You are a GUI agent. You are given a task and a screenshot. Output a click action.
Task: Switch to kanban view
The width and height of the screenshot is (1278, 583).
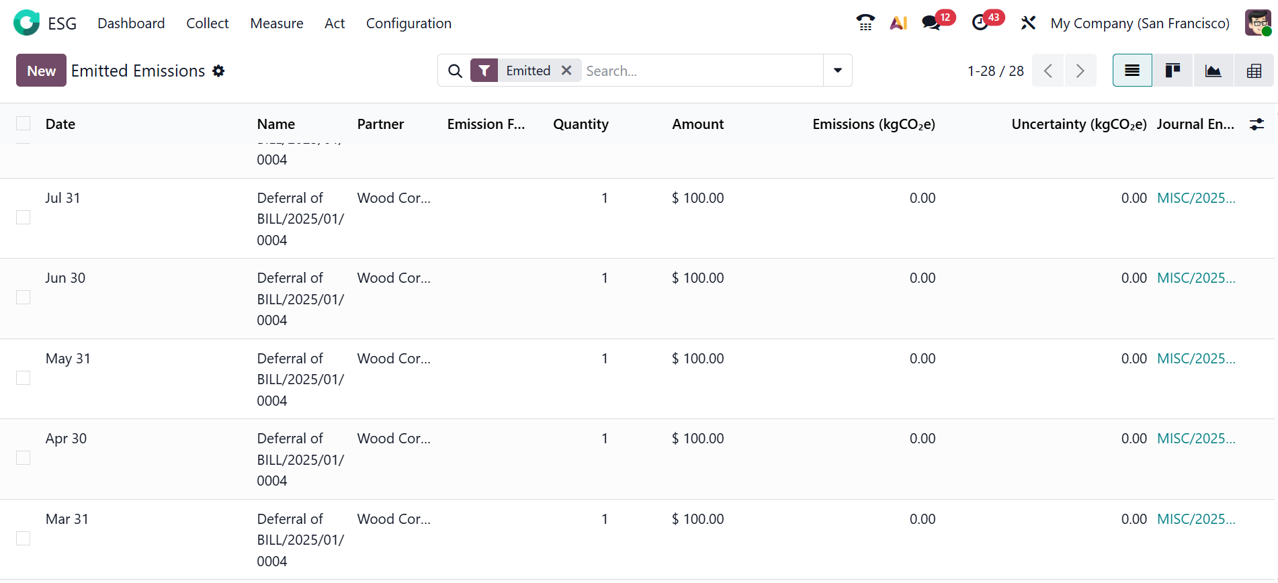point(1173,71)
